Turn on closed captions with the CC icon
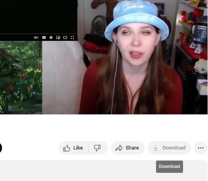 [44, 38]
